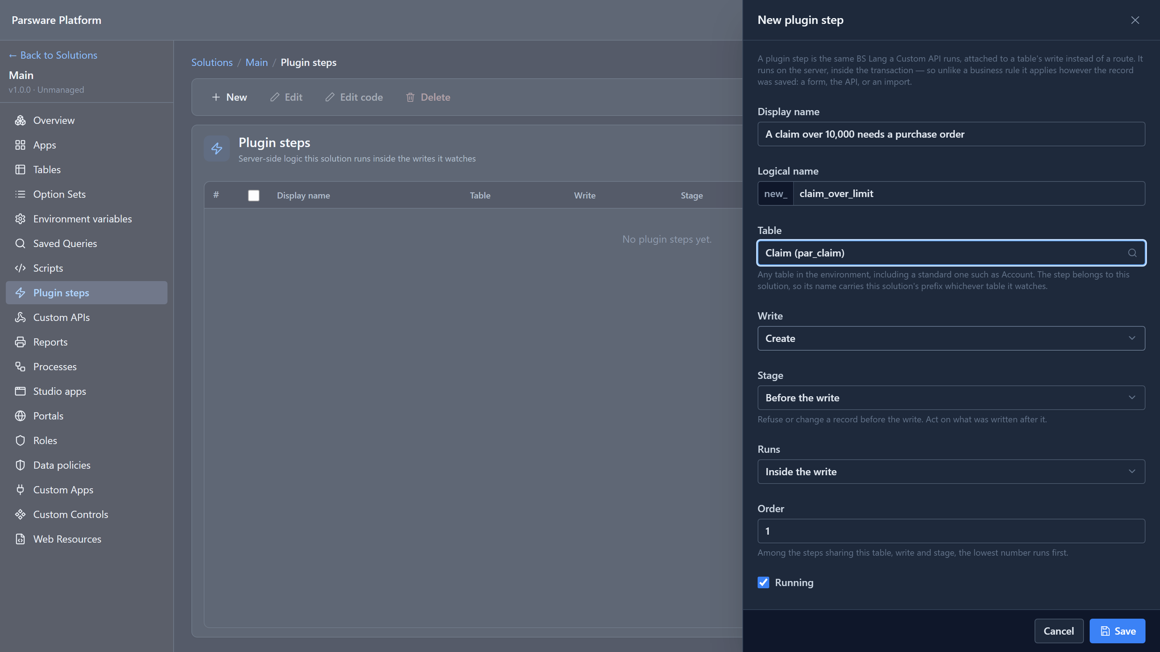Click the Apps grid icon
This screenshot has width=1160, height=652.
(x=20, y=145)
